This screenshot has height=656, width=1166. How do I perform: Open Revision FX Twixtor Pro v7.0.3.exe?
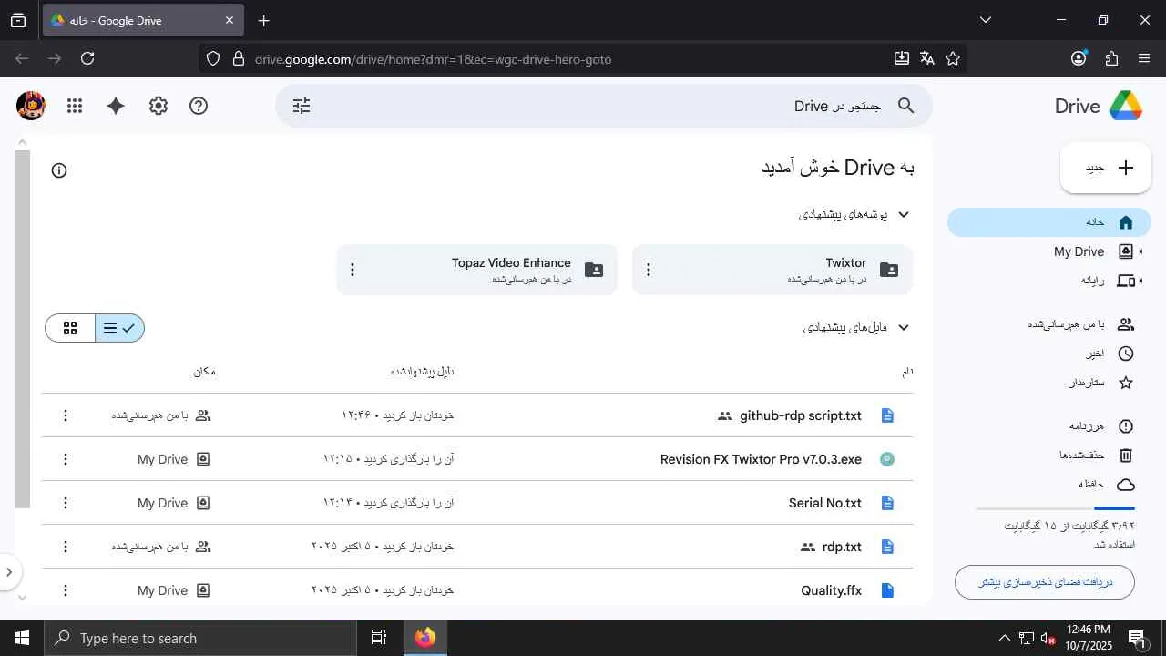pyautogui.click(x=761, y=459)
